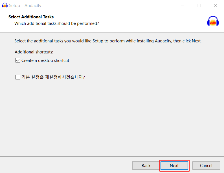Close the Setup - Audacity window
224x173 pixels.
[216, 5]
